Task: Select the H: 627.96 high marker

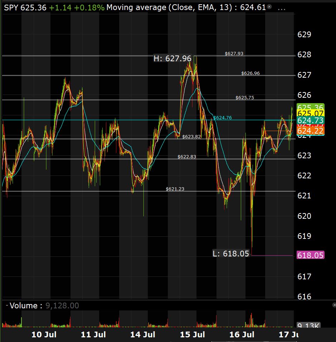Action: [x=172, y=58]
